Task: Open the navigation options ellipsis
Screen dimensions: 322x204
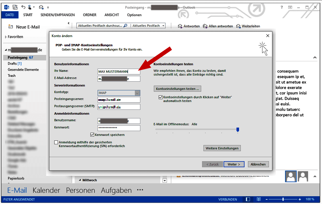Action: pyautogui.click(x=140, y=190)
